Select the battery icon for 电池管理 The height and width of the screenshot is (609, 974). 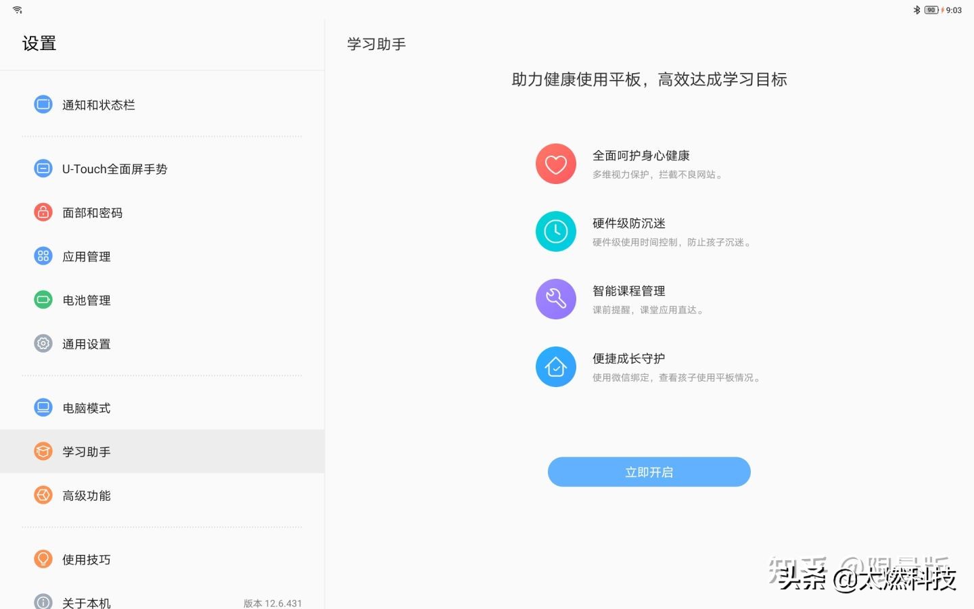click(x=43, y=300)
